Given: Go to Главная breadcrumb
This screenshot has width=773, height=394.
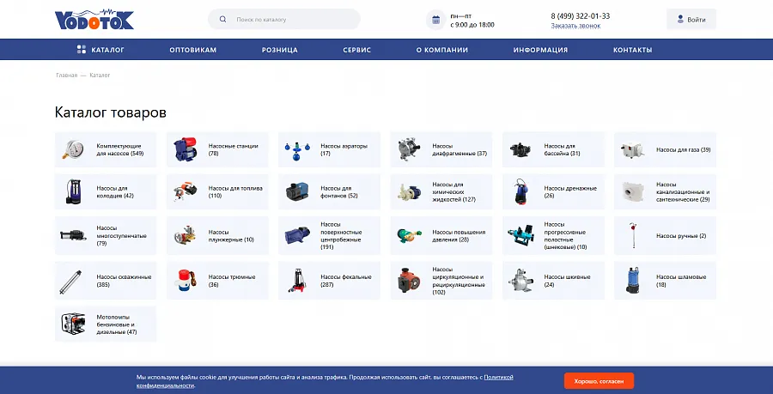Looking at the screenshot, I should [x=66, y=76].
